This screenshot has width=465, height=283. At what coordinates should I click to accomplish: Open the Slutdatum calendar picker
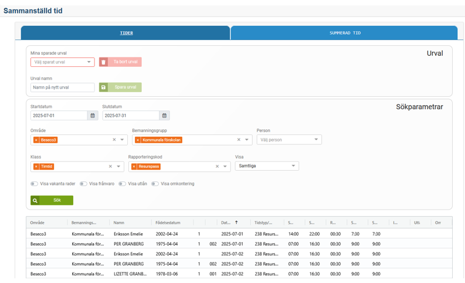[x=164, y=116]
